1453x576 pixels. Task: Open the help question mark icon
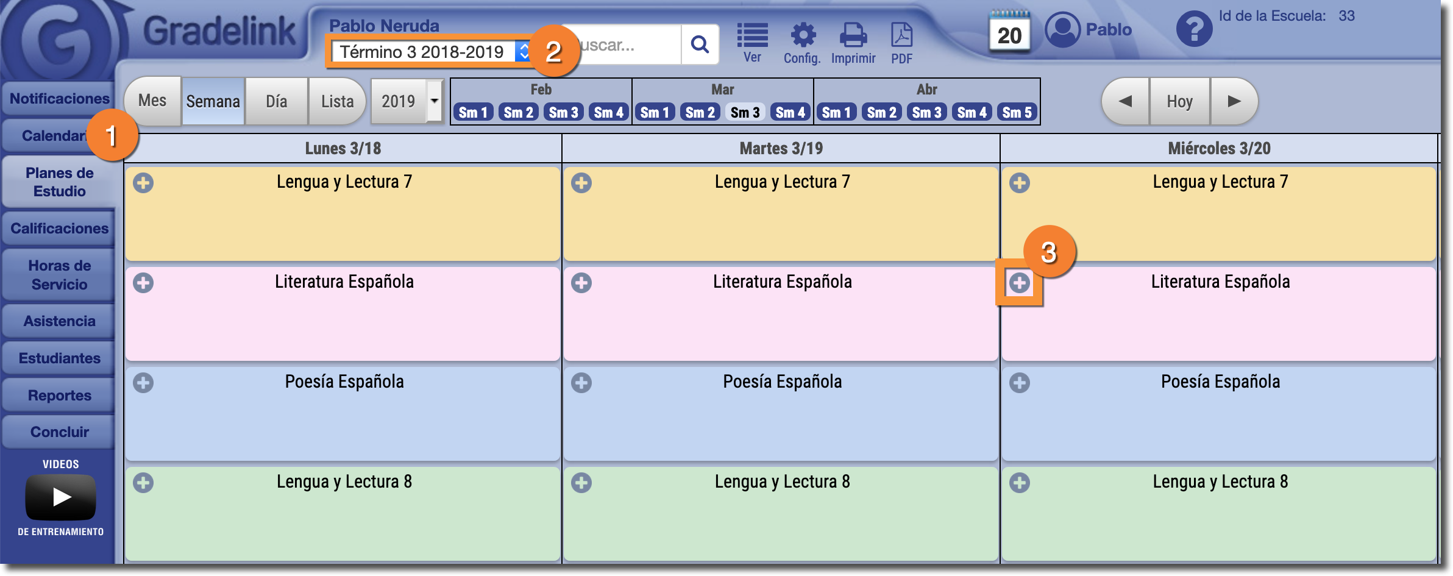pyautogui.click(x=1193, y=29)
